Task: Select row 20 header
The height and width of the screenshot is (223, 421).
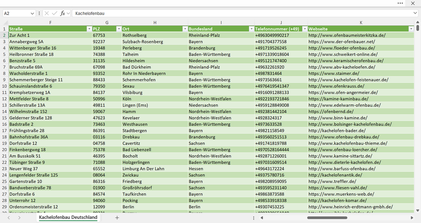Action: tap(4, 150)
